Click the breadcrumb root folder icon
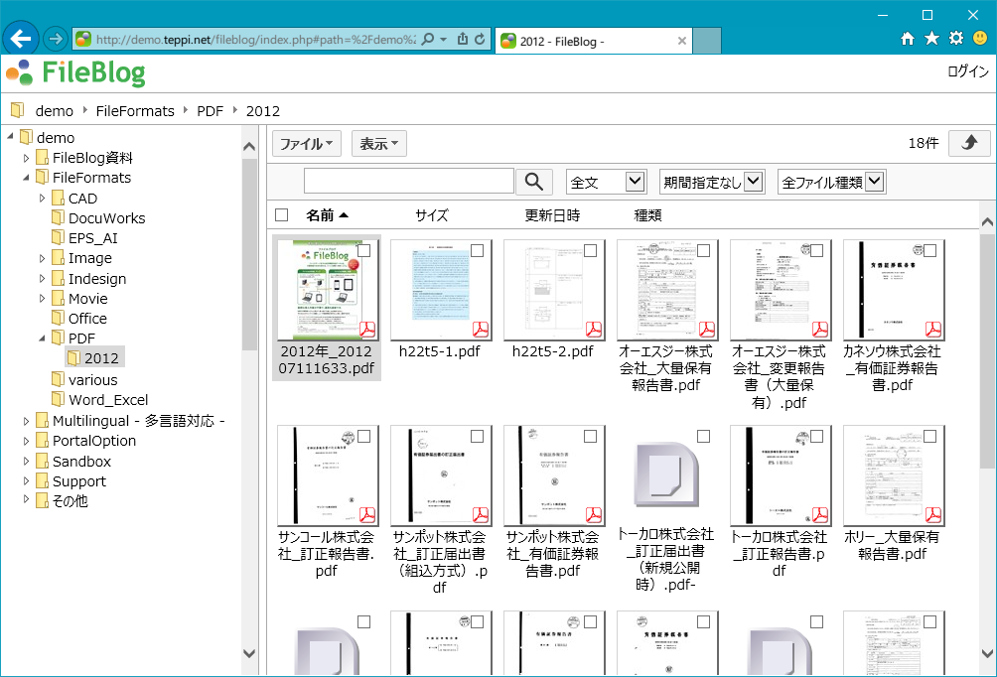This screenshot has height=677, width=997. [x=18, y=110]
